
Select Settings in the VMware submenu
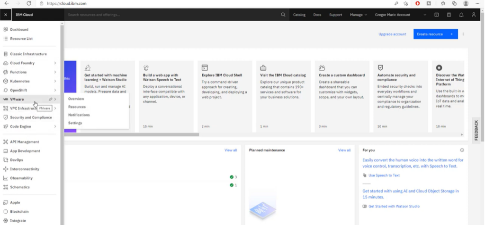pyautogui.click(x=75, y=123)
